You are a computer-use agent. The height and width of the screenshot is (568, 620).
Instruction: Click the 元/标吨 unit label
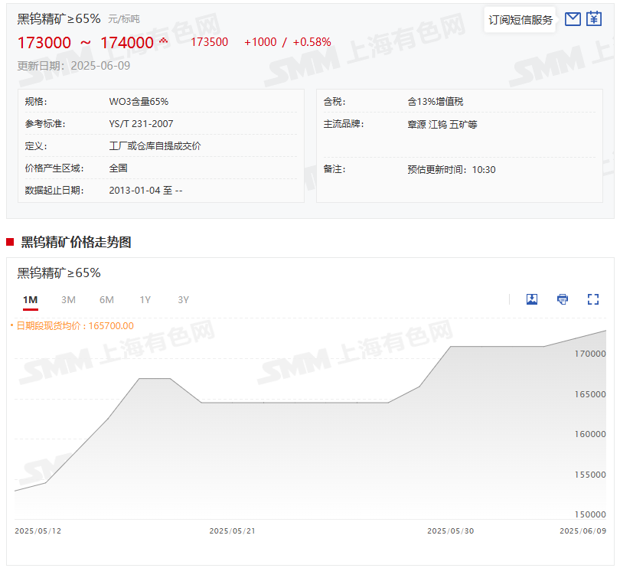124,19
